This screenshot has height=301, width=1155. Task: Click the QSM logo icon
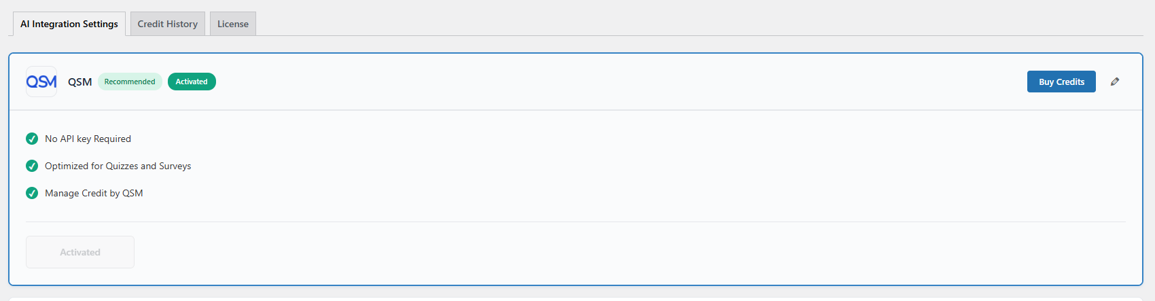click(41, 82)
